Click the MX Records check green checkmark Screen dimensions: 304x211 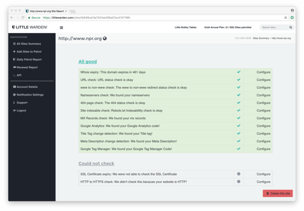239,118
